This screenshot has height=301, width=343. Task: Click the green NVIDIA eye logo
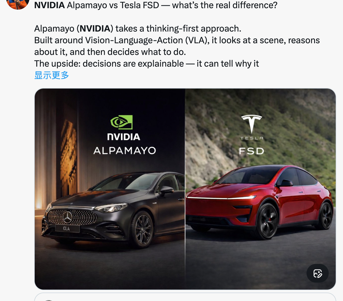(x=122, y=122)
